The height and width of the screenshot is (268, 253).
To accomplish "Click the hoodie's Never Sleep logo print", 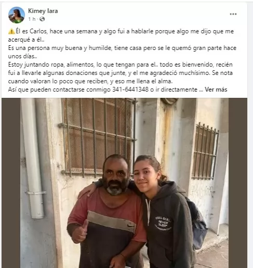I will point(163,223).
